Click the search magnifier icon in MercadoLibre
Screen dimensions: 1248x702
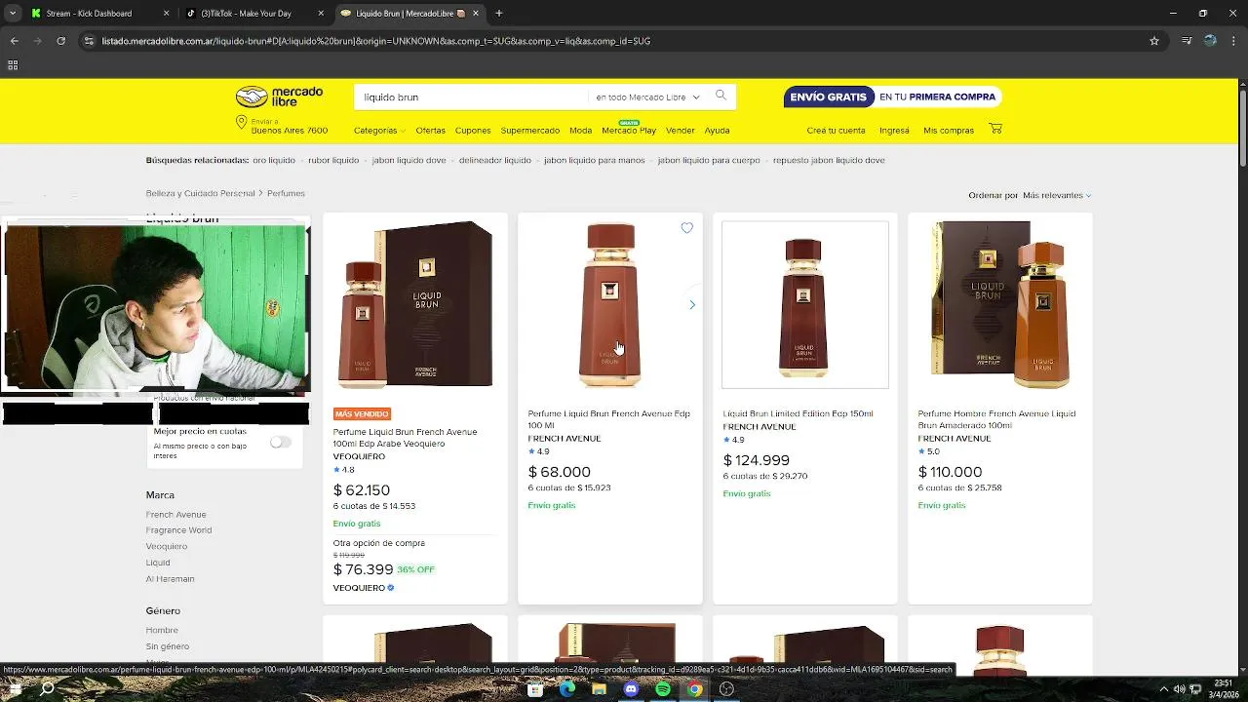pos(721,96)
